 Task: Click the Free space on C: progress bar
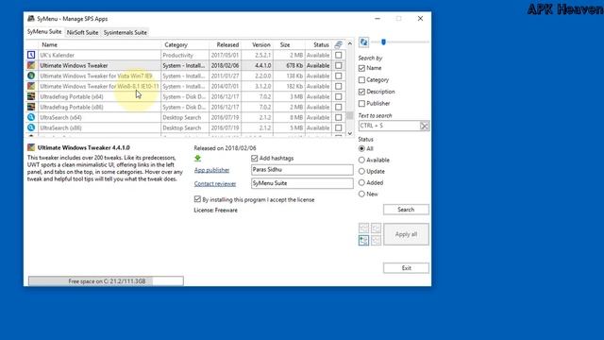(106, 281)
